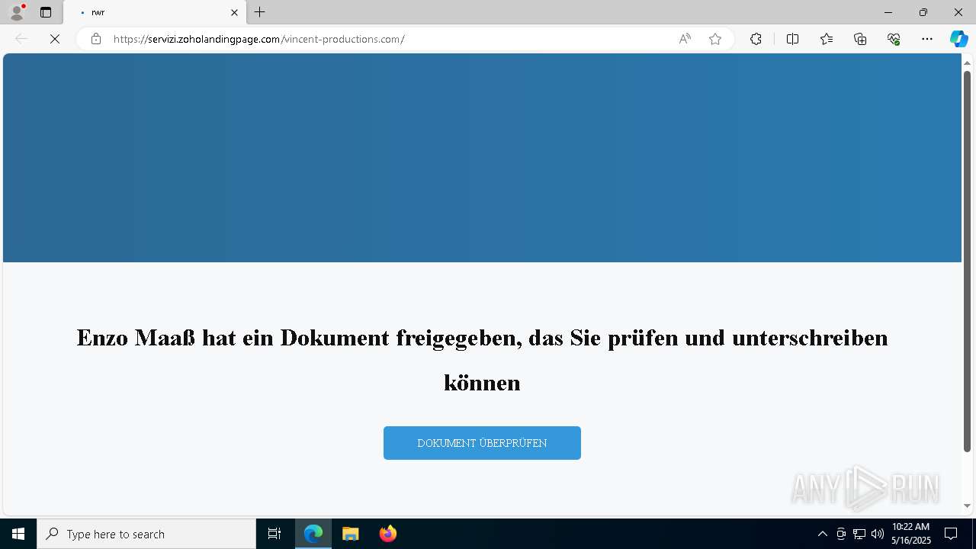
Task: Click the taskbar search box
Action: click(x=146, y=534)
